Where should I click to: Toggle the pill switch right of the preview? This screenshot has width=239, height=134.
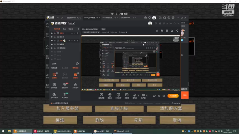coord(184,89)
